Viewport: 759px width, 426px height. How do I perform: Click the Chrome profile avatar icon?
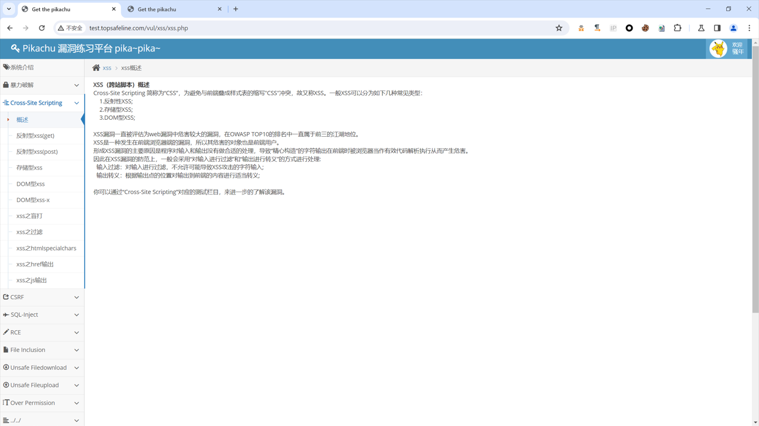pos(733,28)
